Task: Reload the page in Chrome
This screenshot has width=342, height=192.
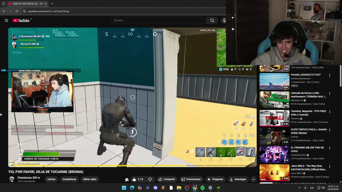Action: (x=17, y=11)
